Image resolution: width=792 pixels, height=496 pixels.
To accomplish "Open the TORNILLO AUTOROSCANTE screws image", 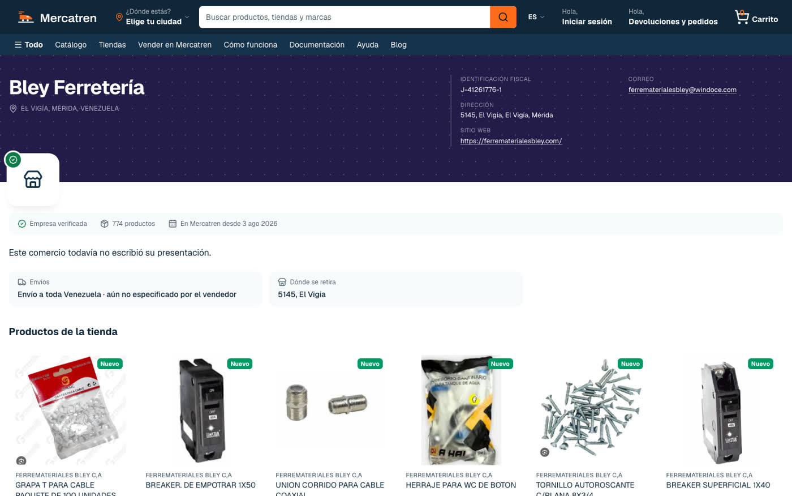I will click(x=591, y=411).
